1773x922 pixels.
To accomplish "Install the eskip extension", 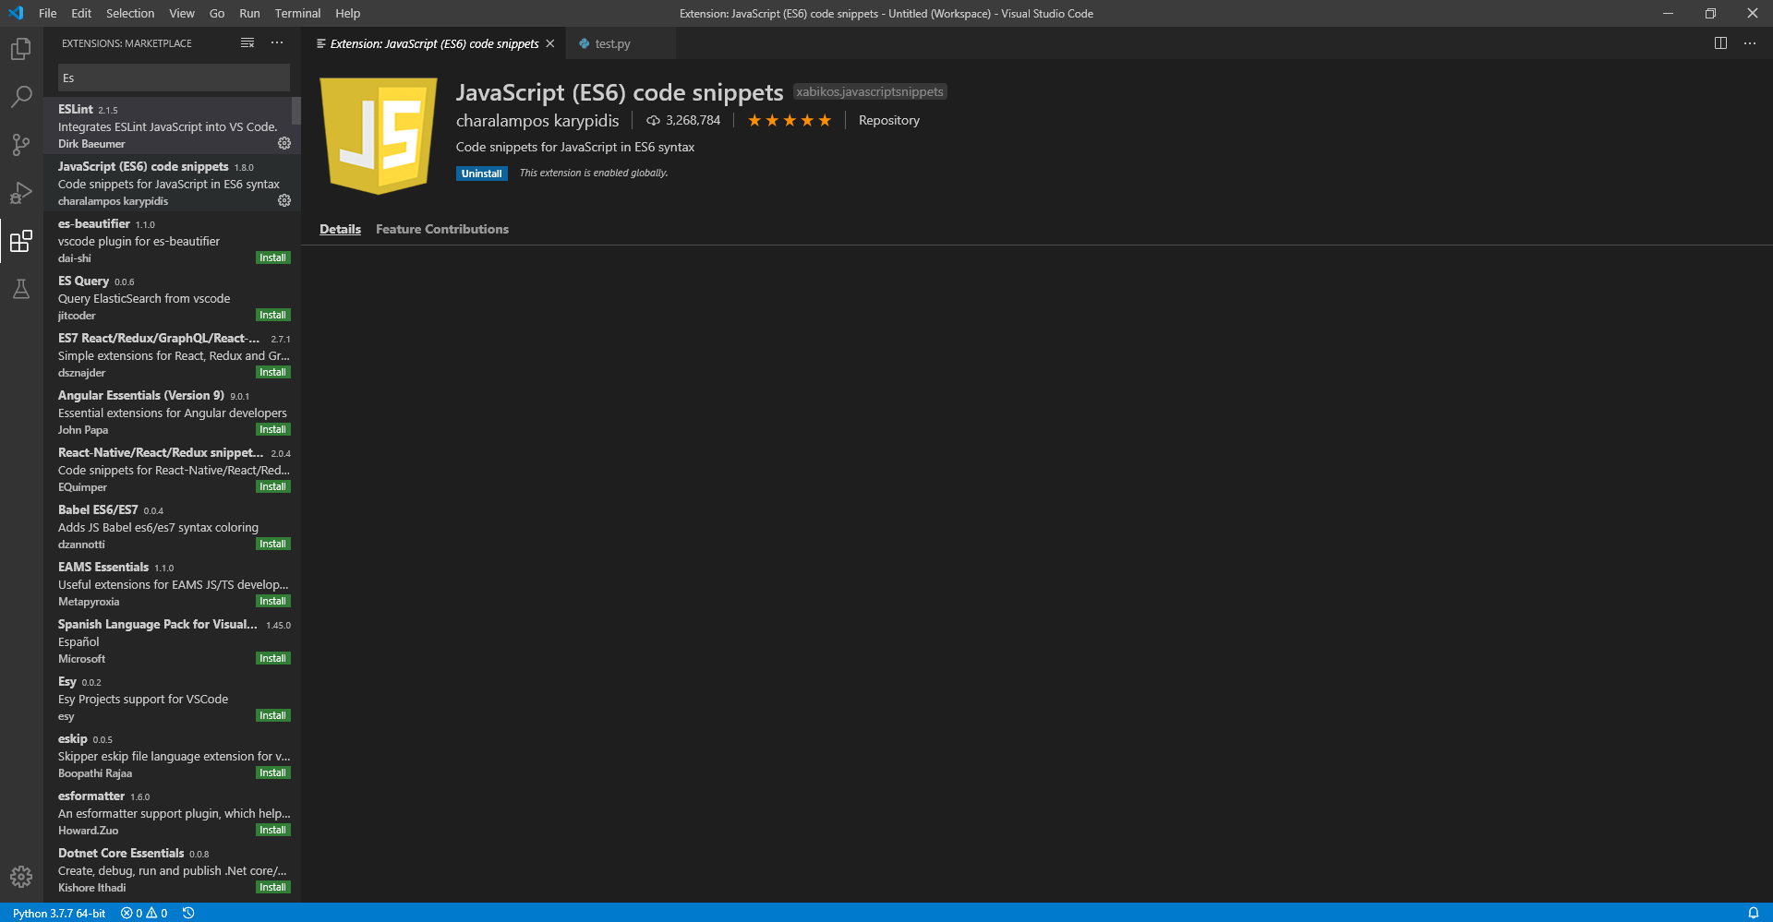I will pos(272,773).
